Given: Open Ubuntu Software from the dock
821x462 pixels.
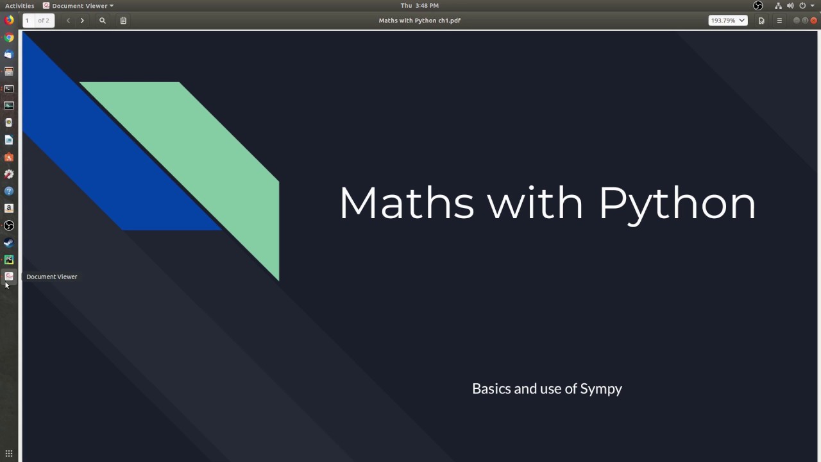Looking at the screenshot, I should pyautogui.click(x=9, y=157).
